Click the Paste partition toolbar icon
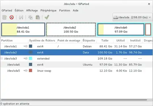The image size is (153, 106). click(38, 17)
